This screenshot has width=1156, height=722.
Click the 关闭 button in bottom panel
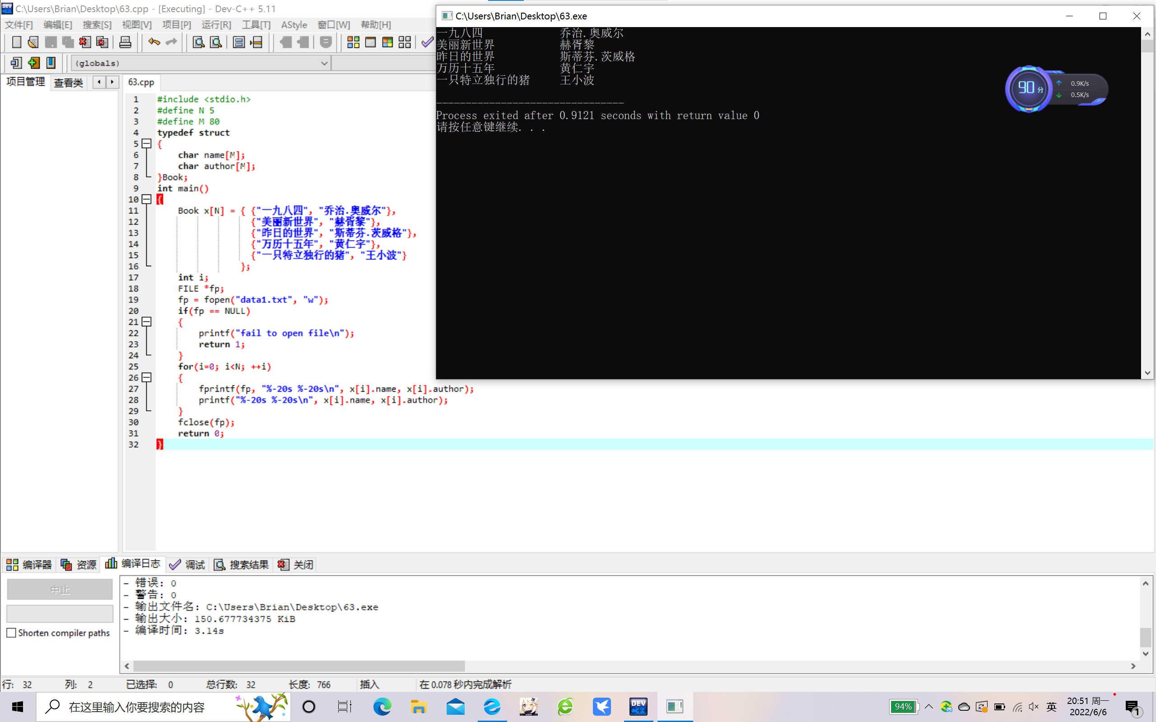(296, 565)
